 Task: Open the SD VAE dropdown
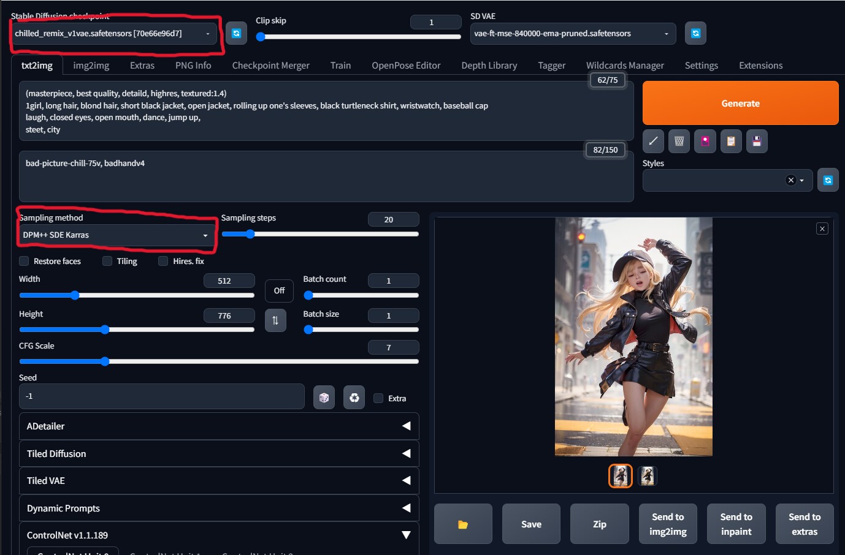(573, 34)
